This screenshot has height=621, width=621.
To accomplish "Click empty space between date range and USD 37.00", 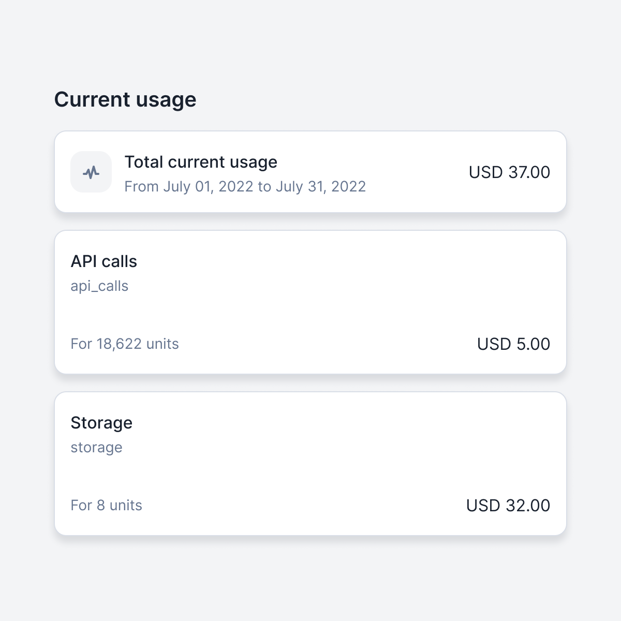I will click(x=414, y=179).
